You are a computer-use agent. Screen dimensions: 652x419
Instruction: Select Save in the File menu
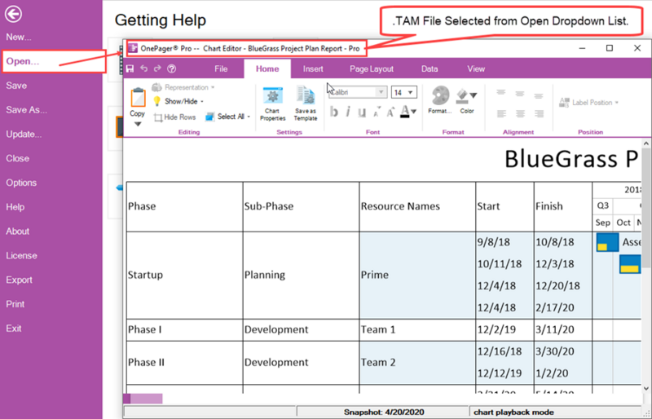16,86
